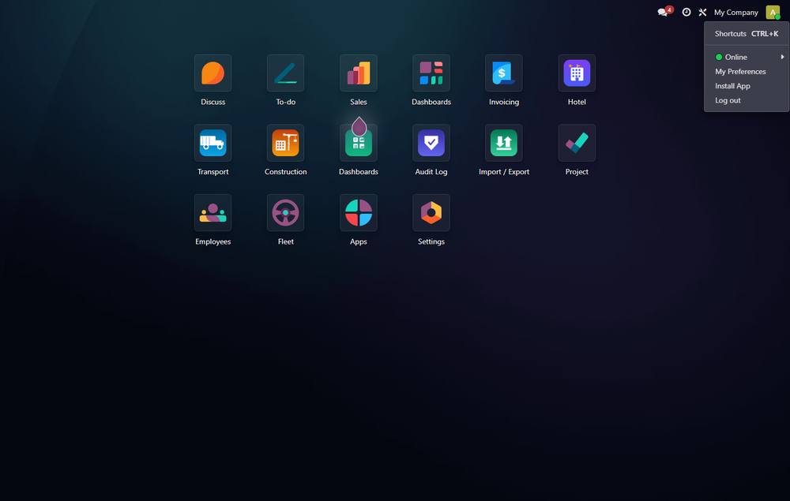
Task: Click the user avatar in top bar
Action: (x=773, y=12)
